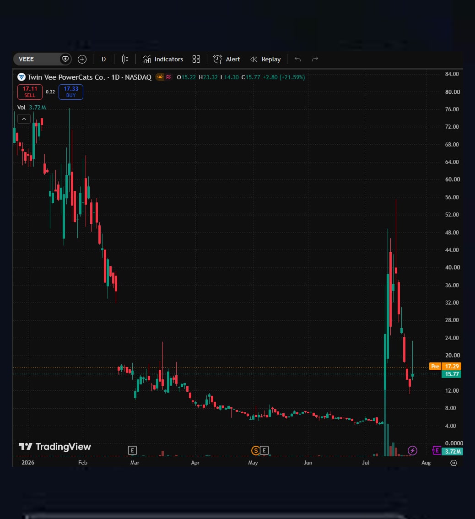This screenshot has height=519, width=475.
Task: Click the 17.33 BUY button
Action: [x=71, y=92]
